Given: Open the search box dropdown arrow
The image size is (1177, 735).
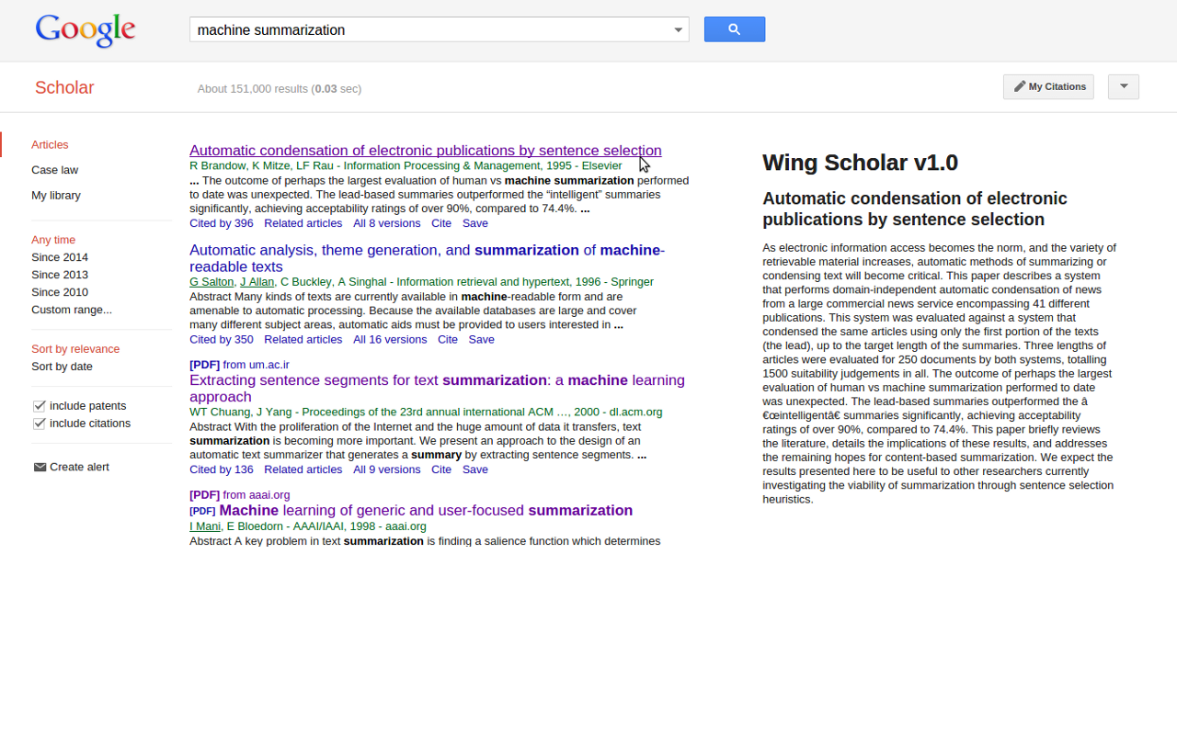Looking at the screenshot, I should 679,29.
